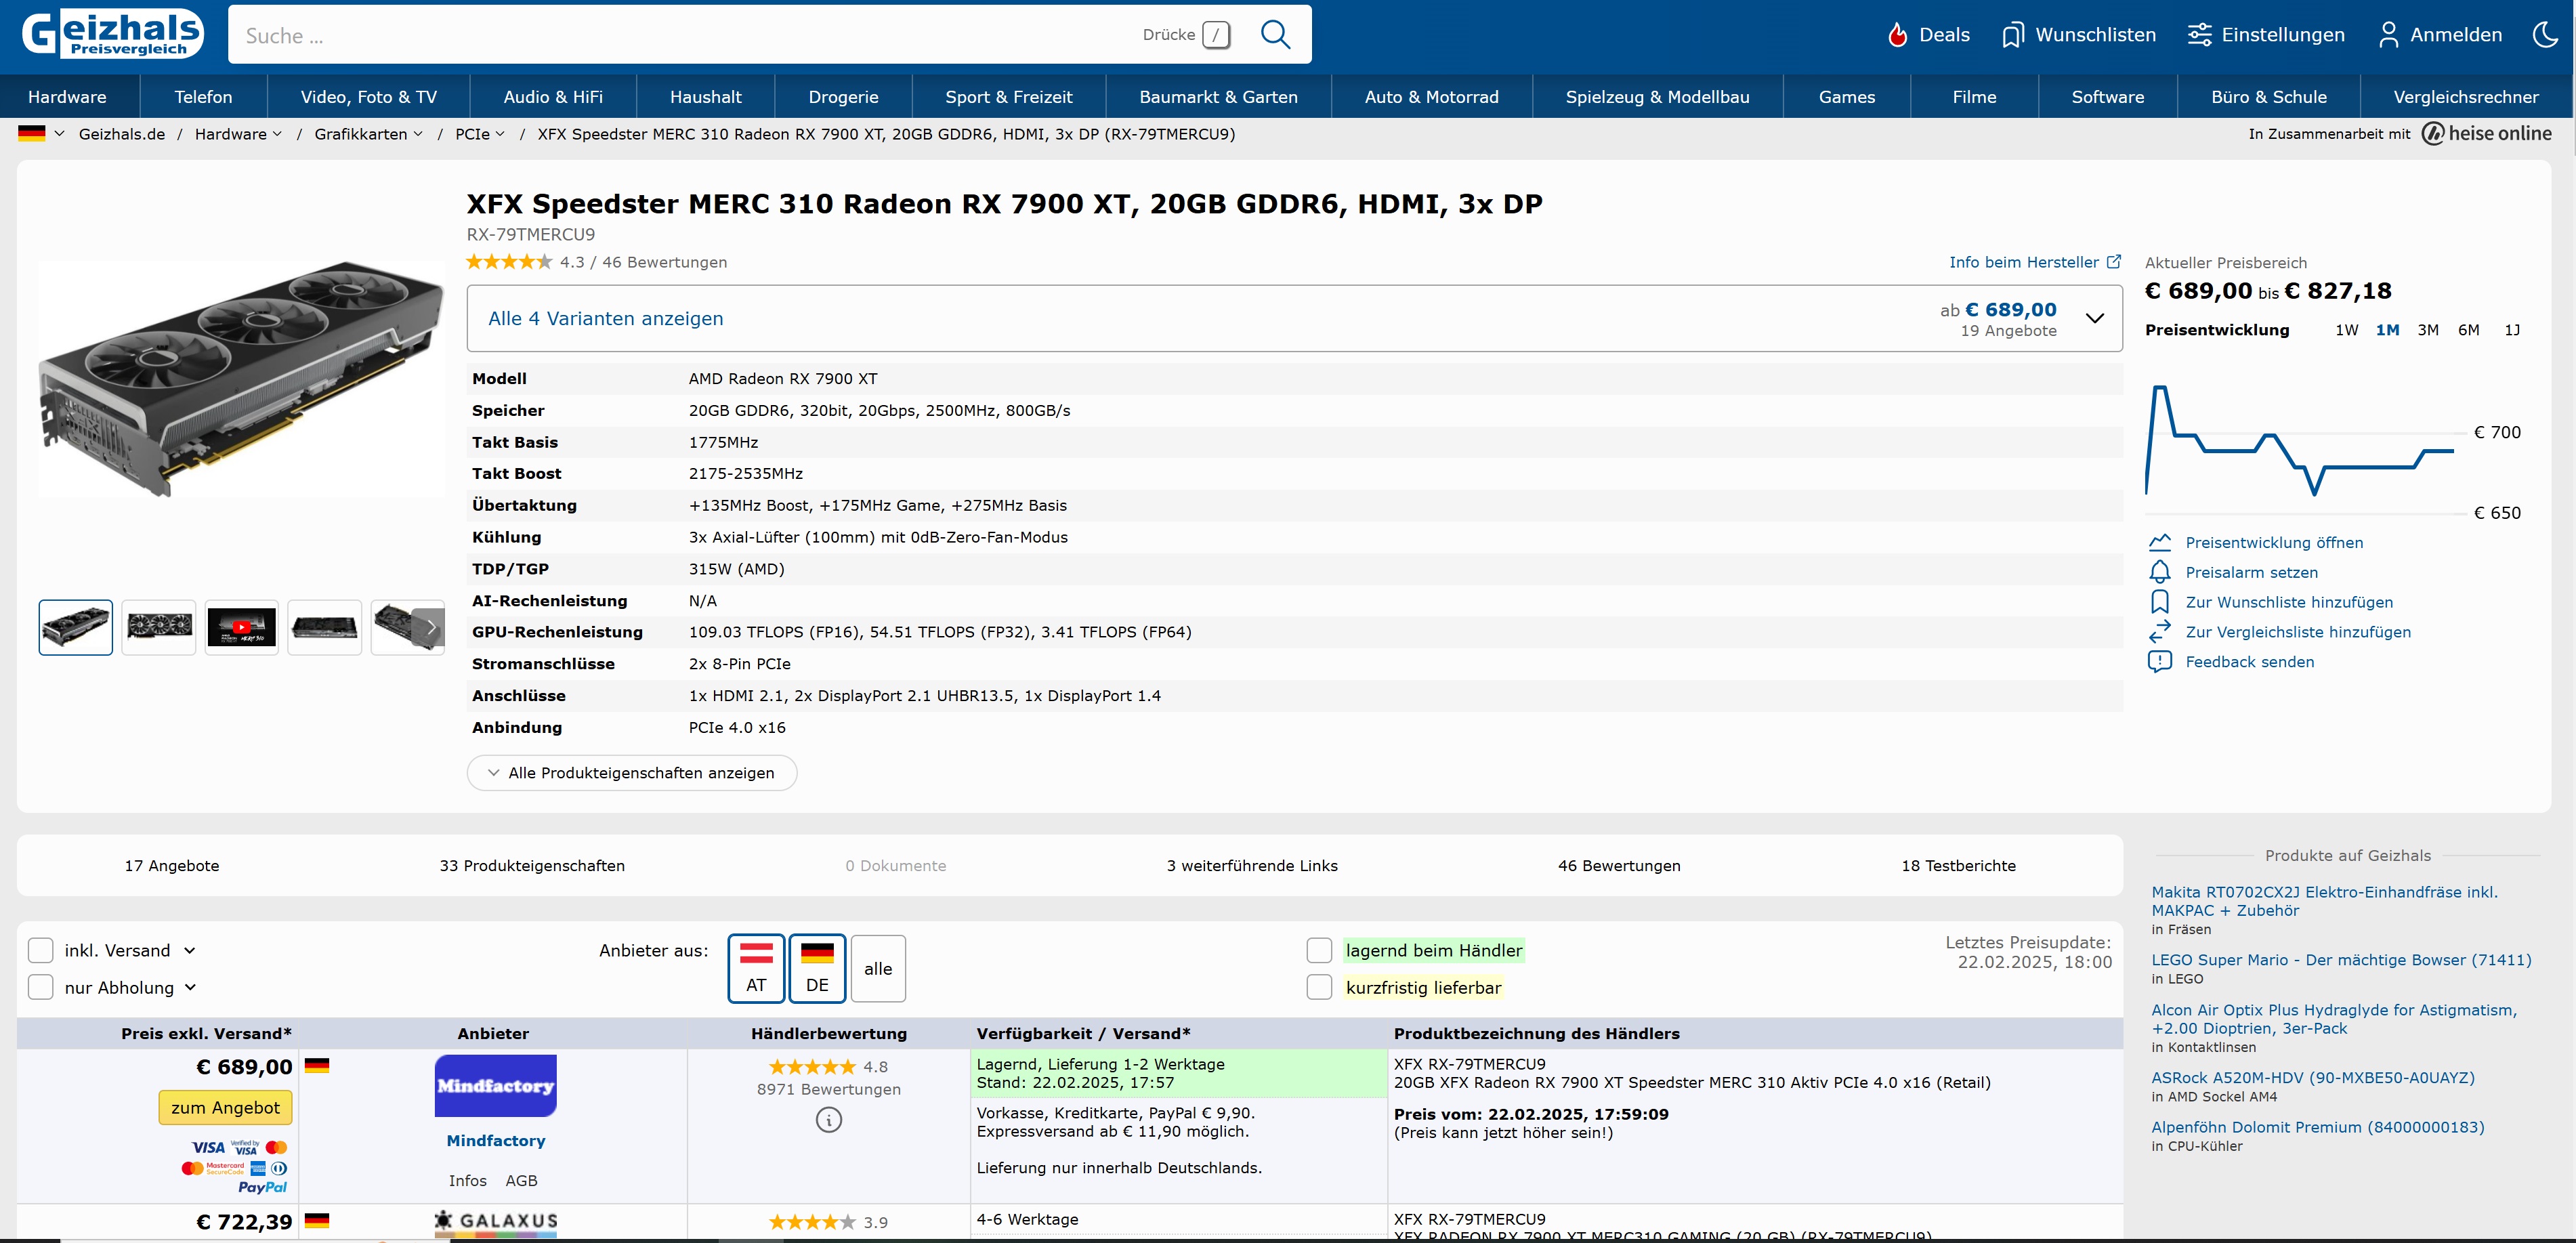Screen dimensions: 2576x1243
Task: Open Hardware category menu
Action: pos(67,97)
